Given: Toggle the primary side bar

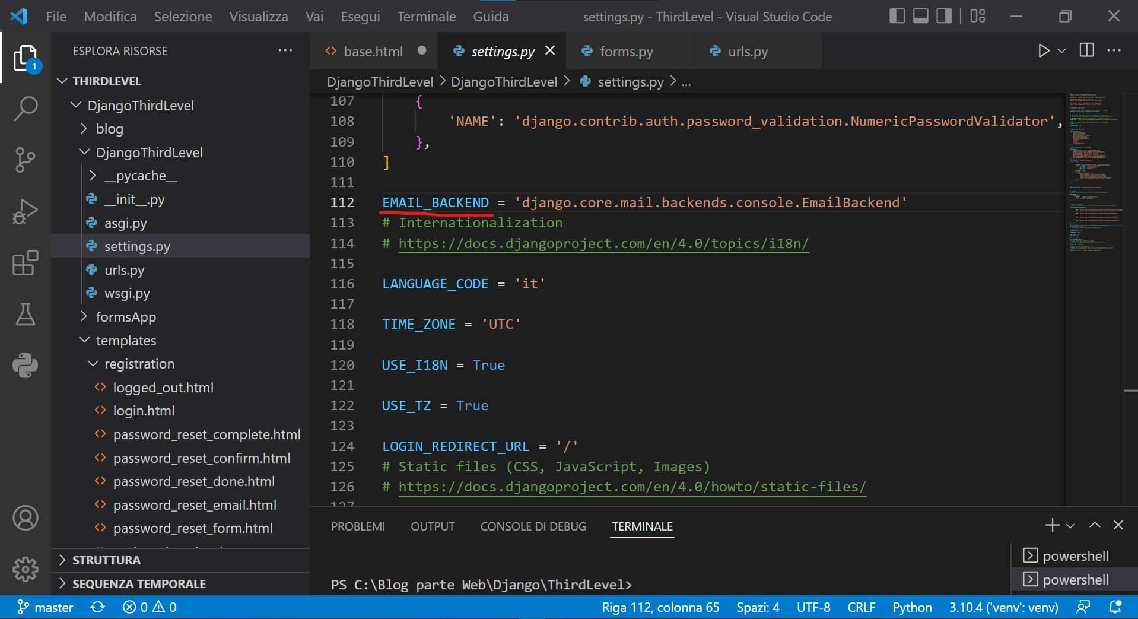Looking at the screenshot, I should [x=897, y=16].
